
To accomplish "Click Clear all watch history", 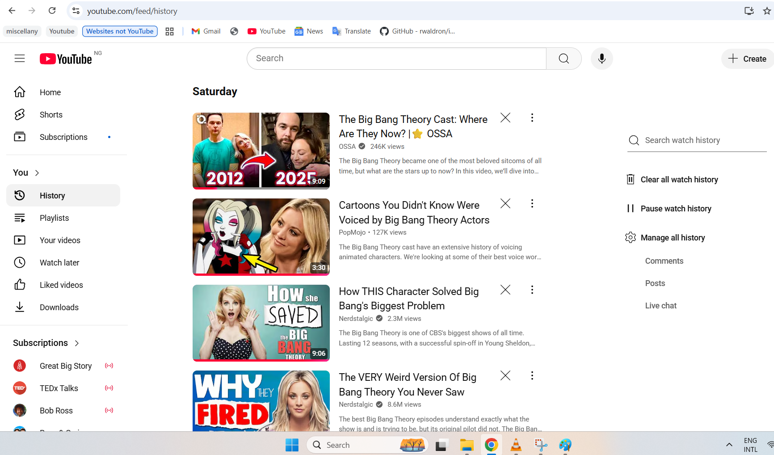I will click(x=678, y=179).
